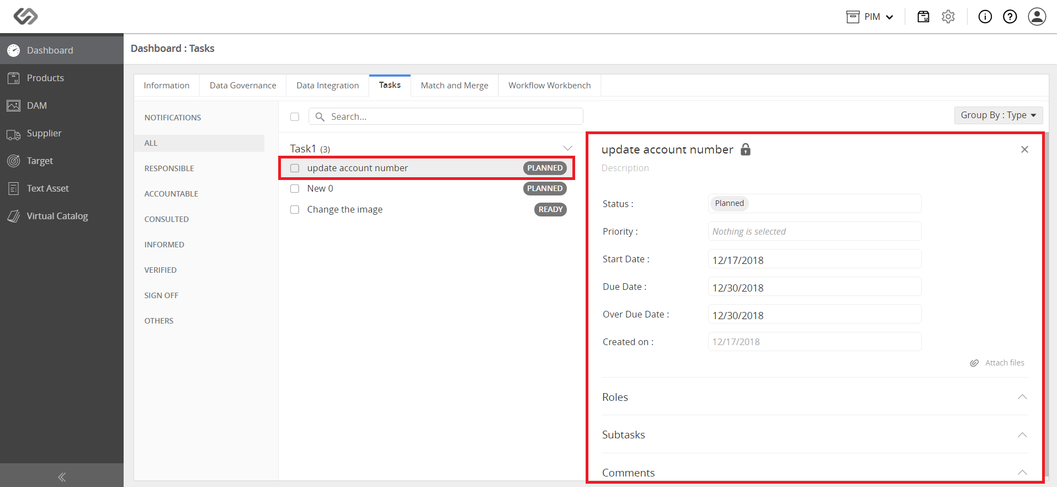
Task: Click the Products sidebar icon
Action: coord(14,78)
